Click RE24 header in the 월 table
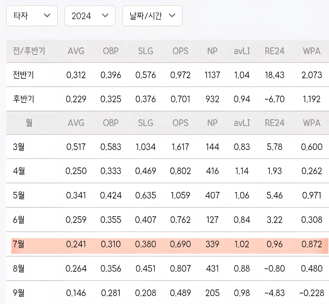 point(274,123)
